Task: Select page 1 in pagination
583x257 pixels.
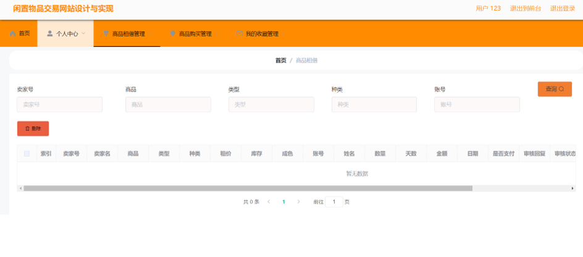Action: coord(283,202)
